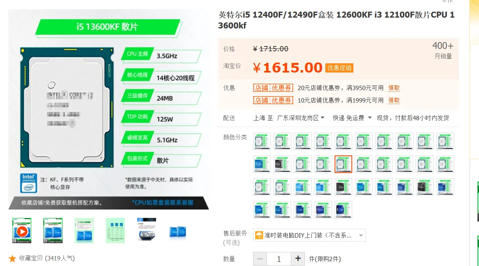
Task: Play the product video thumbnail
Action: 22,231
